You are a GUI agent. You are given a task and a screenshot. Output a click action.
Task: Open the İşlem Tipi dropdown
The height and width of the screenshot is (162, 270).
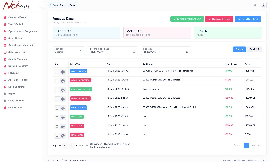click(69, 51)
